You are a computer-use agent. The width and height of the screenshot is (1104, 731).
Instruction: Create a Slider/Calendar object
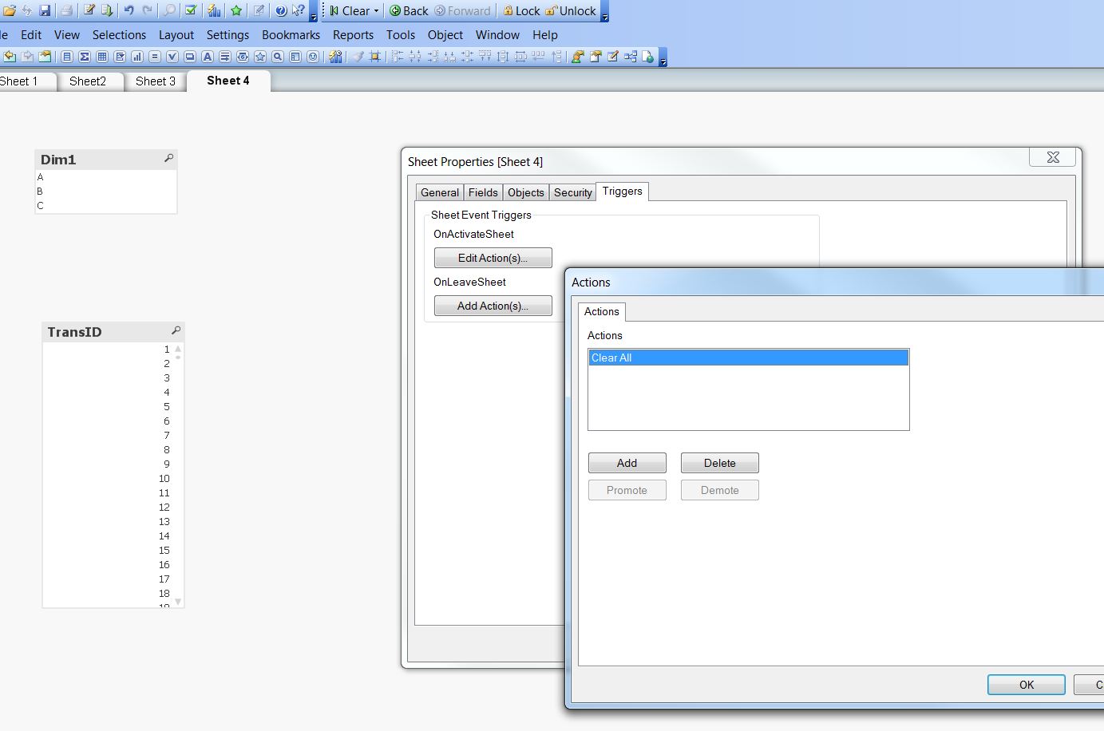point(243,57)
